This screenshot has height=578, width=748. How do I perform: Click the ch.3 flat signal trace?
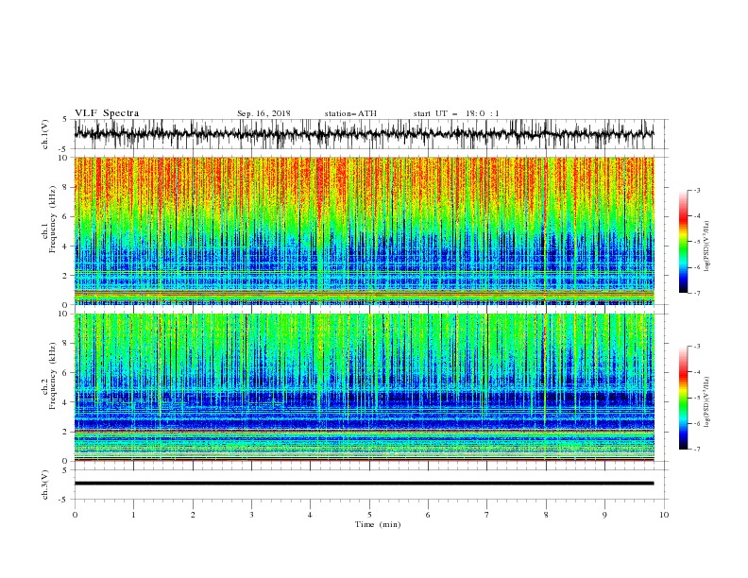pyautogui.click(x=364, y=484)
